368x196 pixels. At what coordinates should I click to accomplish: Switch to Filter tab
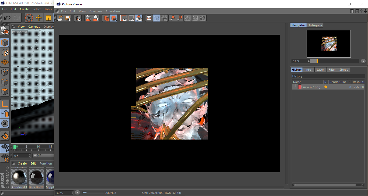tap(332, 70)
